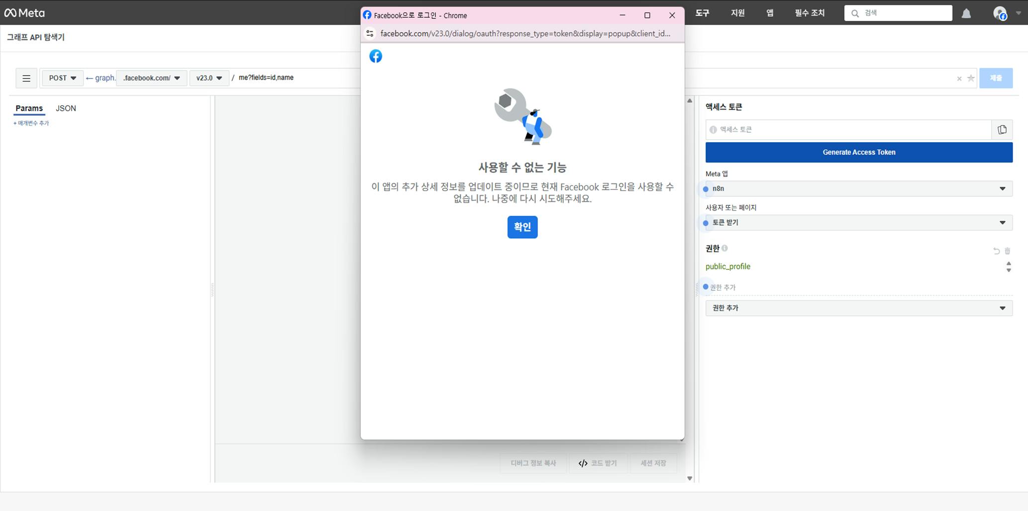Click the response panel scroll down arrow

[x=690, y=478]
